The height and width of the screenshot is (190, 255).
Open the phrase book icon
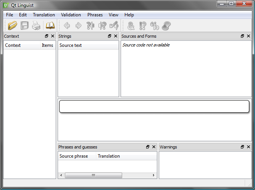coord(50,26)
